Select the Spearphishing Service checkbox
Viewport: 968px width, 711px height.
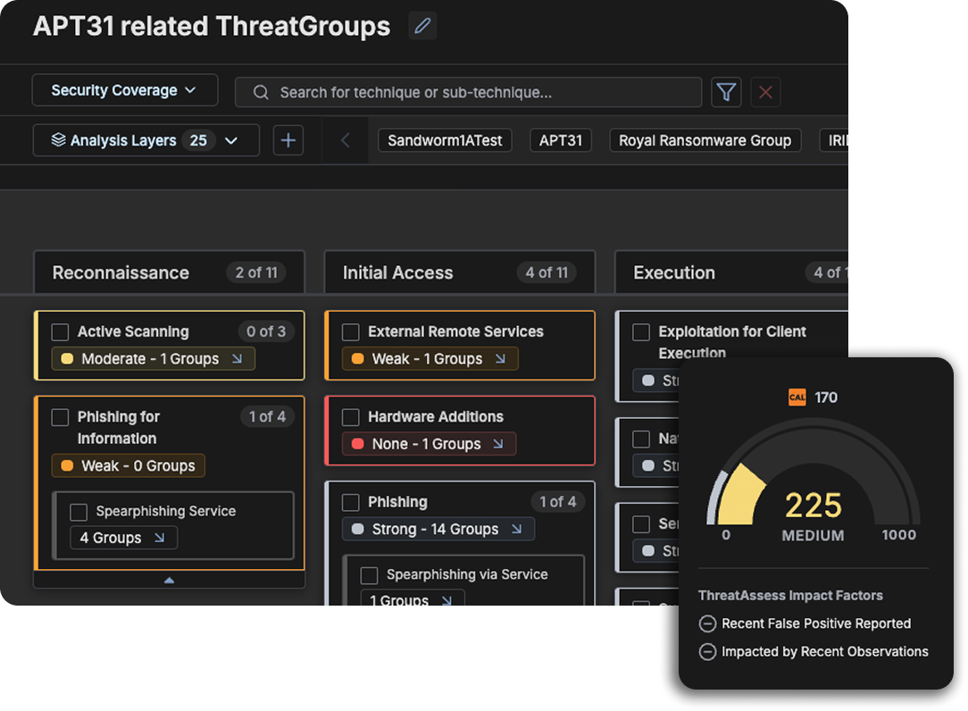pos(79,512)
